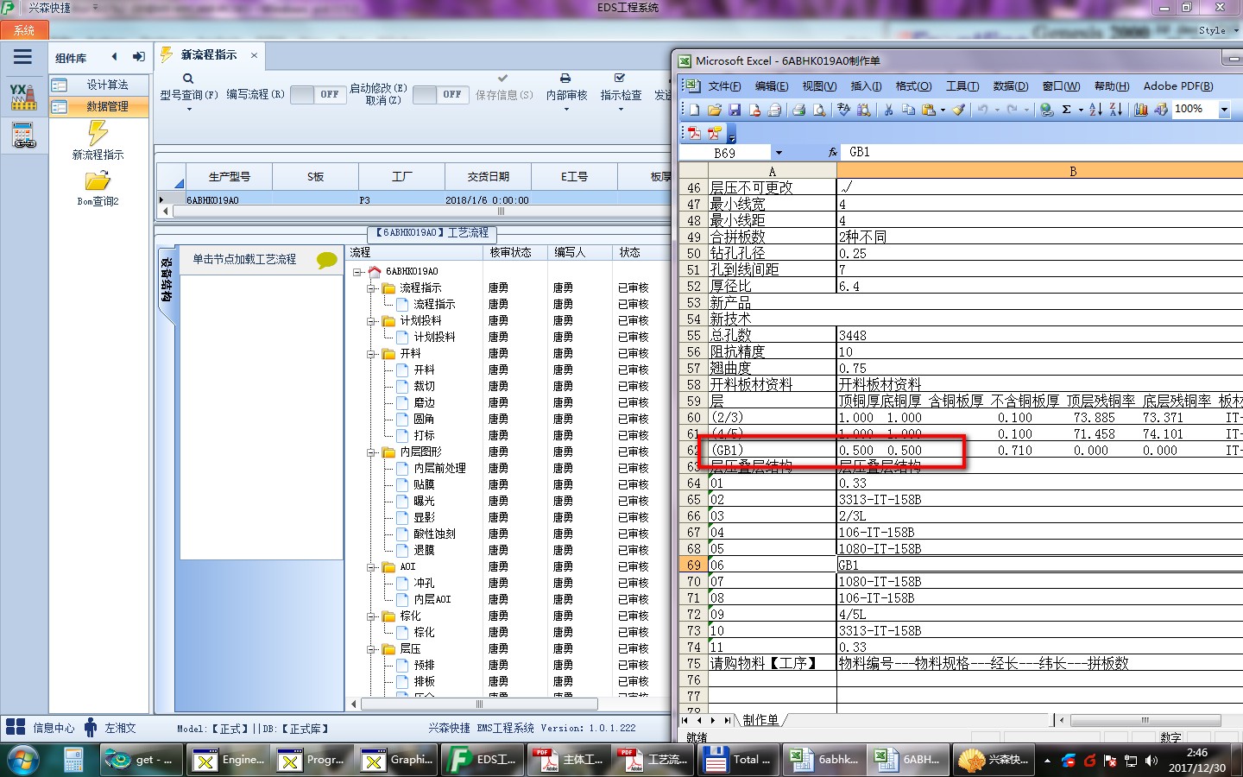Click the speech bubble icon in node panel
Image resolution: width=1243 pixels, height=777 pixels.
(x=327, y=260)
